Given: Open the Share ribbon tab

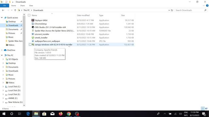Looking at the screenshot, I should [23, 6].
